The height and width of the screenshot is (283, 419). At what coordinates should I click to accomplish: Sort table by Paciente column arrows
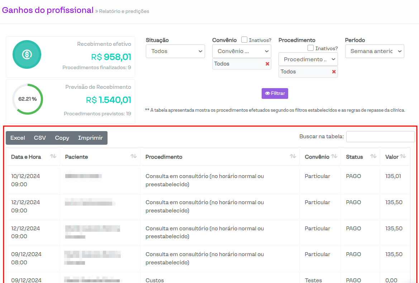click(x=133, y=156)
